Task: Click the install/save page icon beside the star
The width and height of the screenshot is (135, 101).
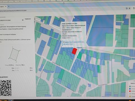Action: 127,8
